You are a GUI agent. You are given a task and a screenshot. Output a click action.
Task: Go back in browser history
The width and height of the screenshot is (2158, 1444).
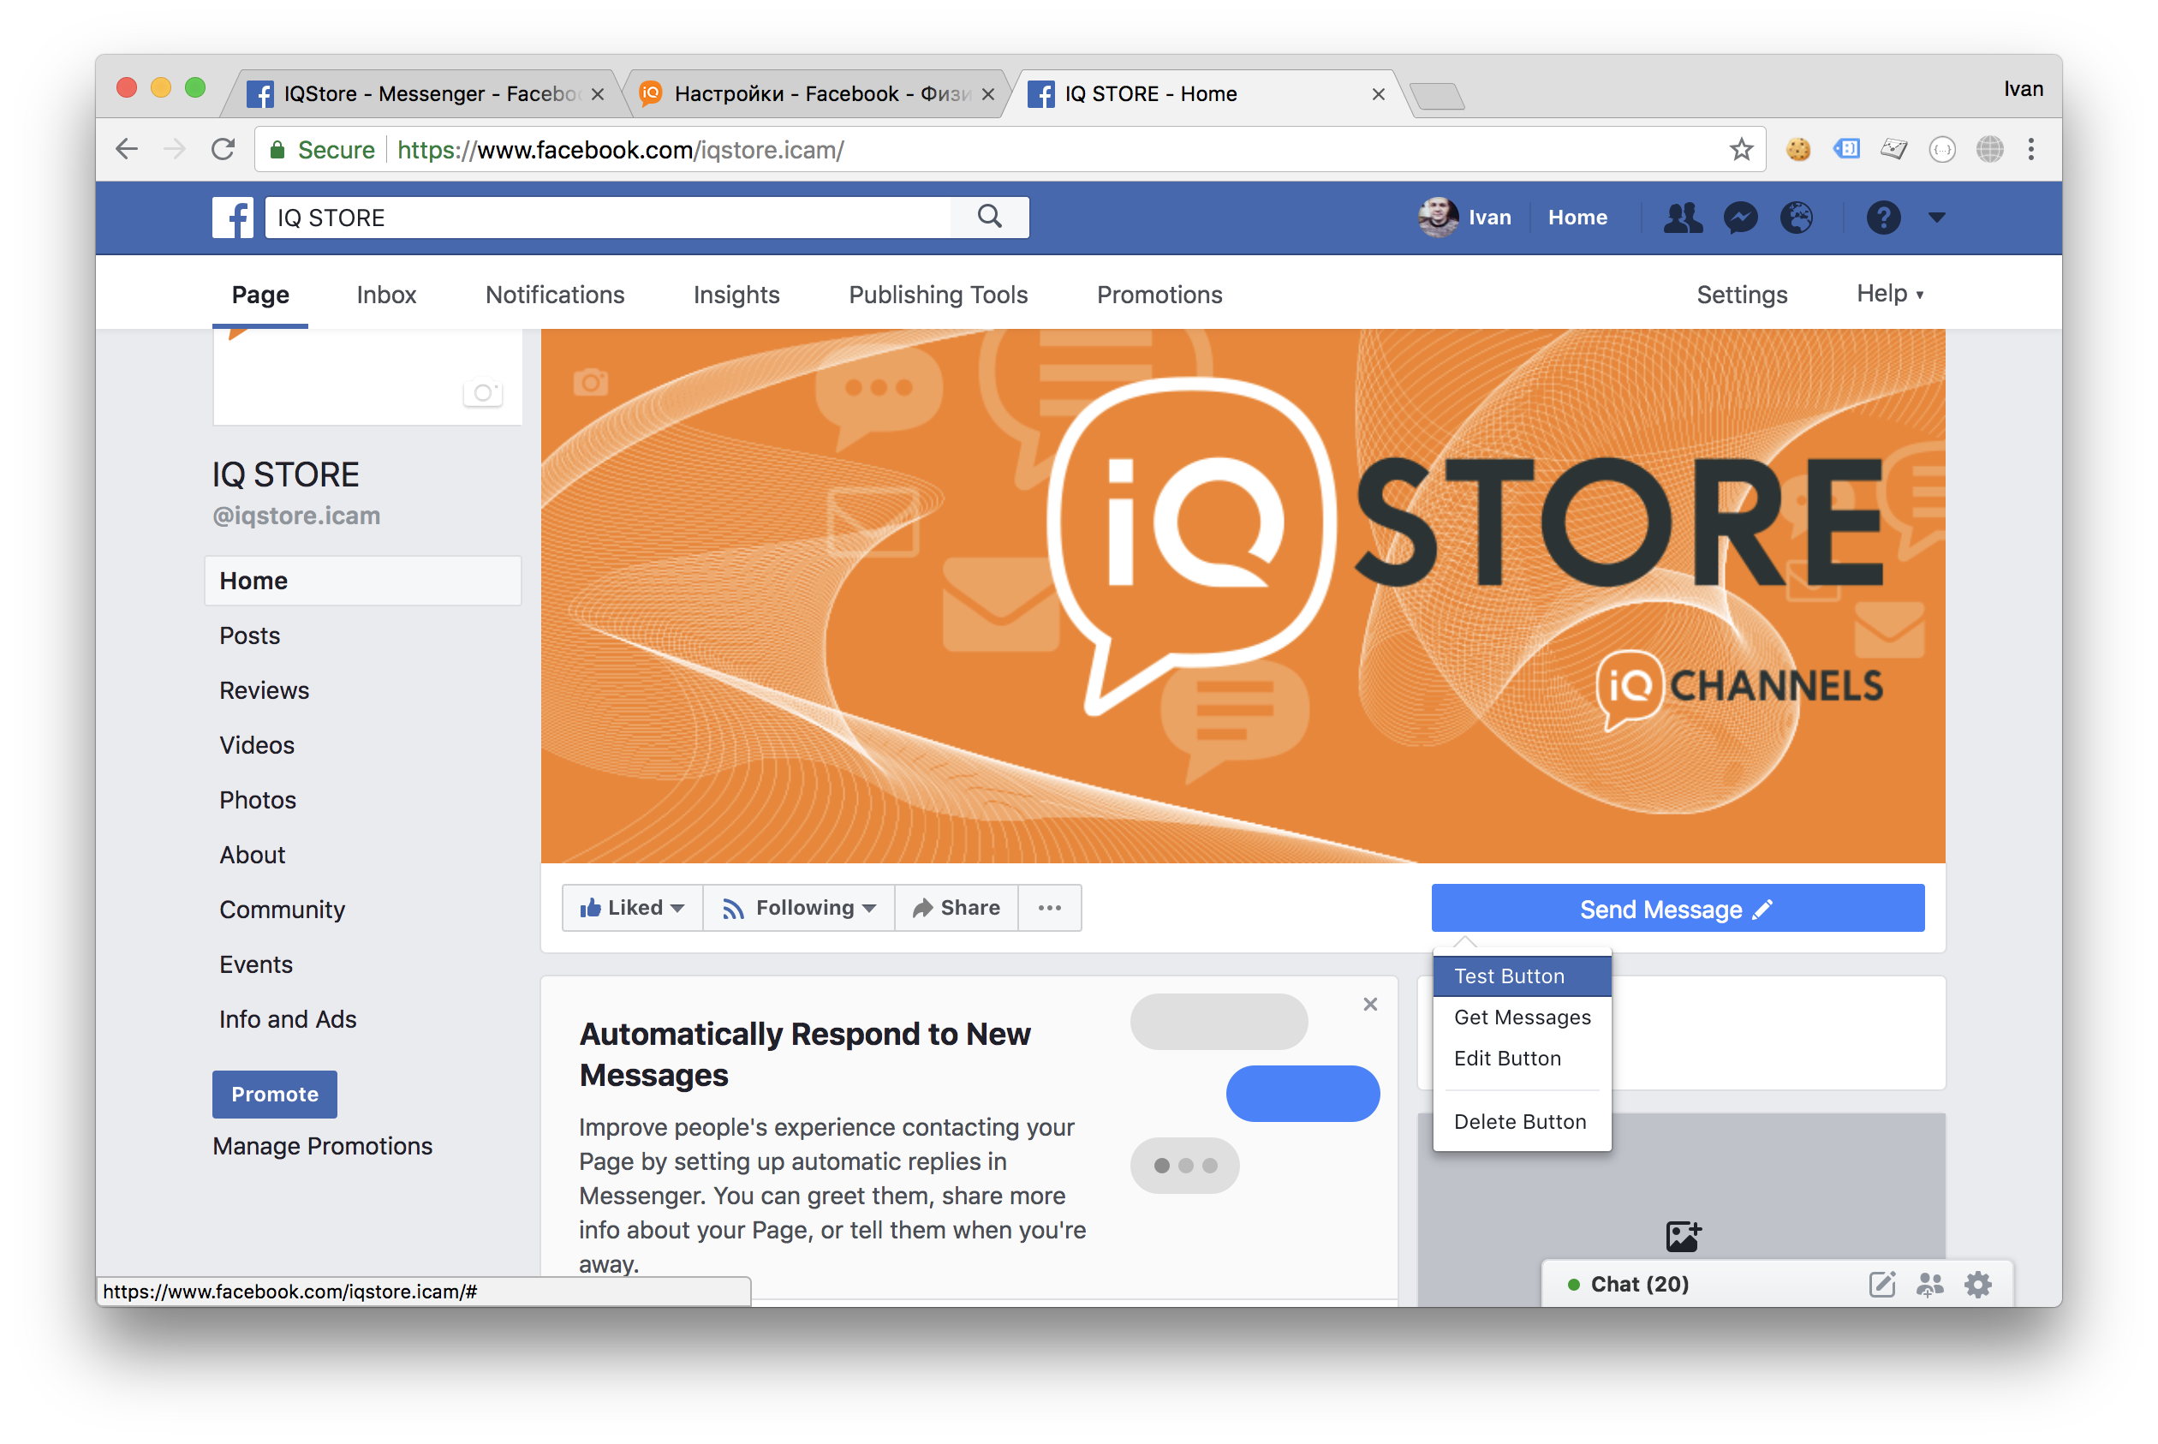tap(128, 149)
